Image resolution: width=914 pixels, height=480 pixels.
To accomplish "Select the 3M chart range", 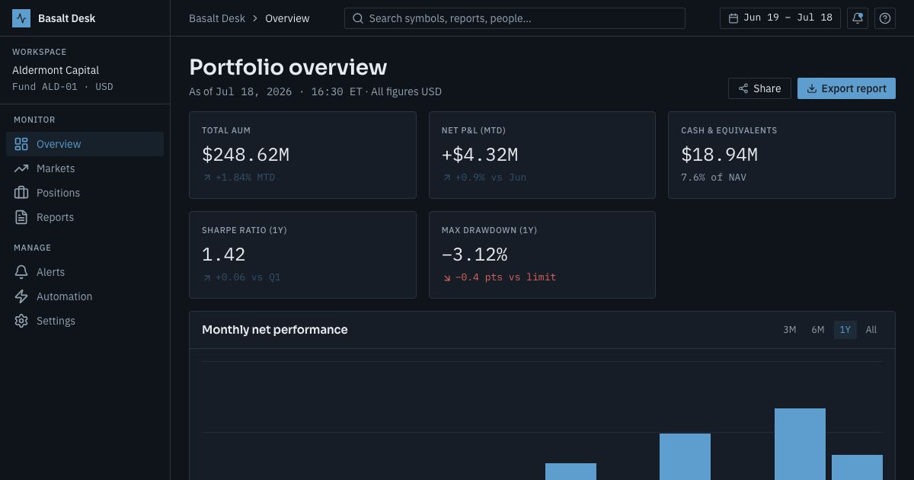I will tap(789, 330).
